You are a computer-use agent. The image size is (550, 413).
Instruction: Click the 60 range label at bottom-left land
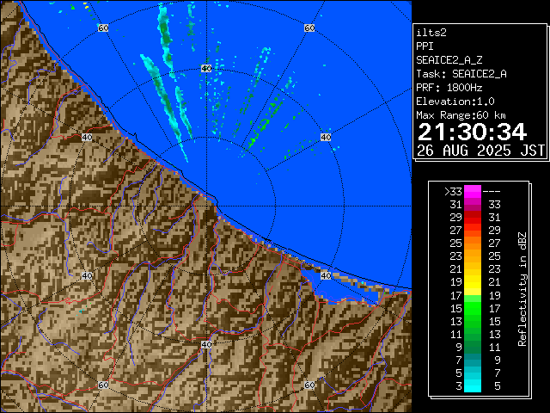(x=103, y=385)
